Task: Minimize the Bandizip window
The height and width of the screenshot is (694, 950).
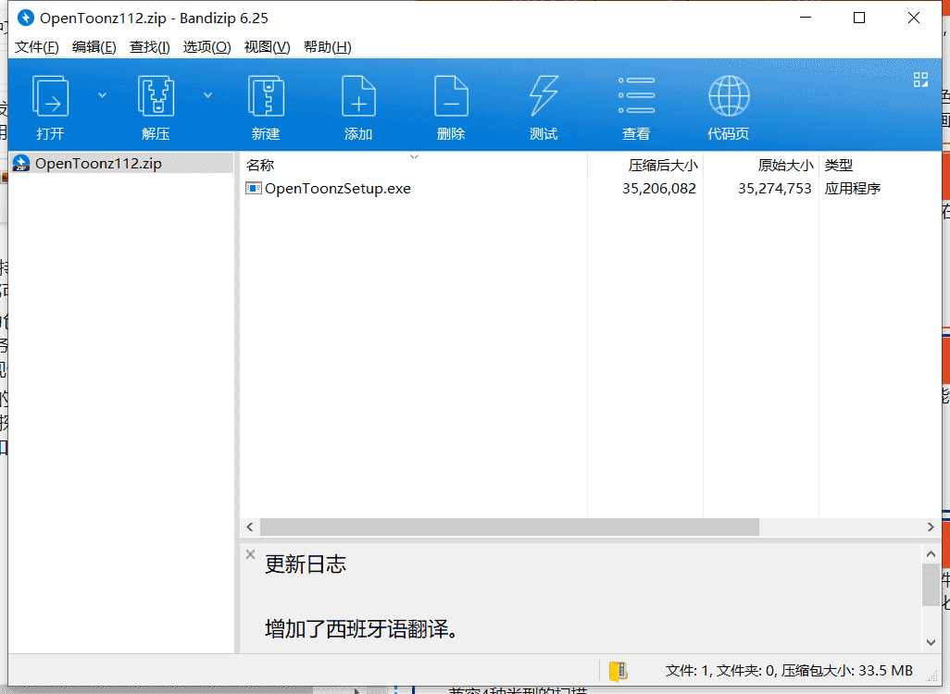Action: pos(806,18)
